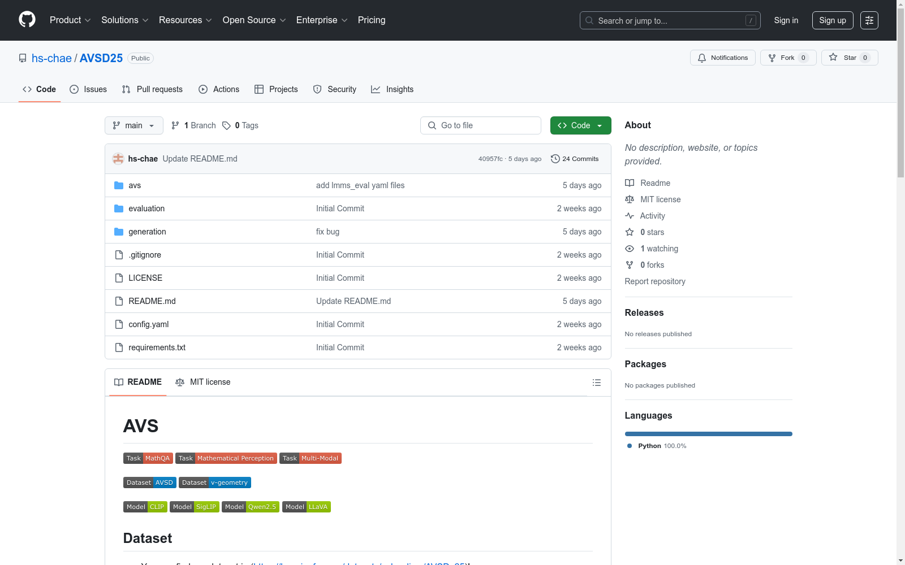Image resolution: width=905 pixels, height=565 pixels.
Task: Click the Packages heading link
Action: [x=645, y=364]
